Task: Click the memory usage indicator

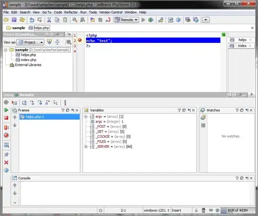Action: coord(237,210)
